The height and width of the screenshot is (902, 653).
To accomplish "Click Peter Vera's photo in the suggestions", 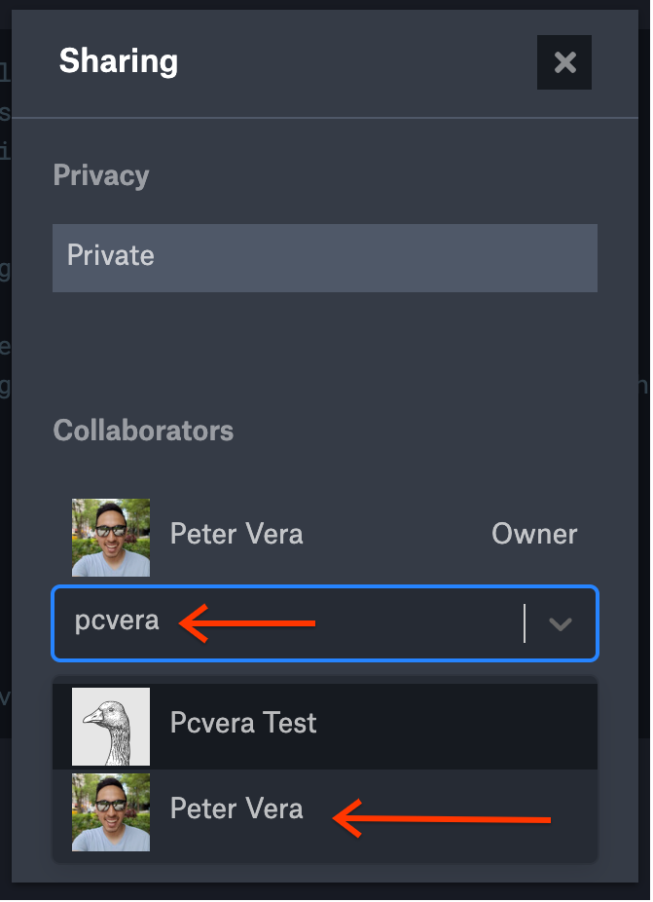I will [x=111, y=812].
